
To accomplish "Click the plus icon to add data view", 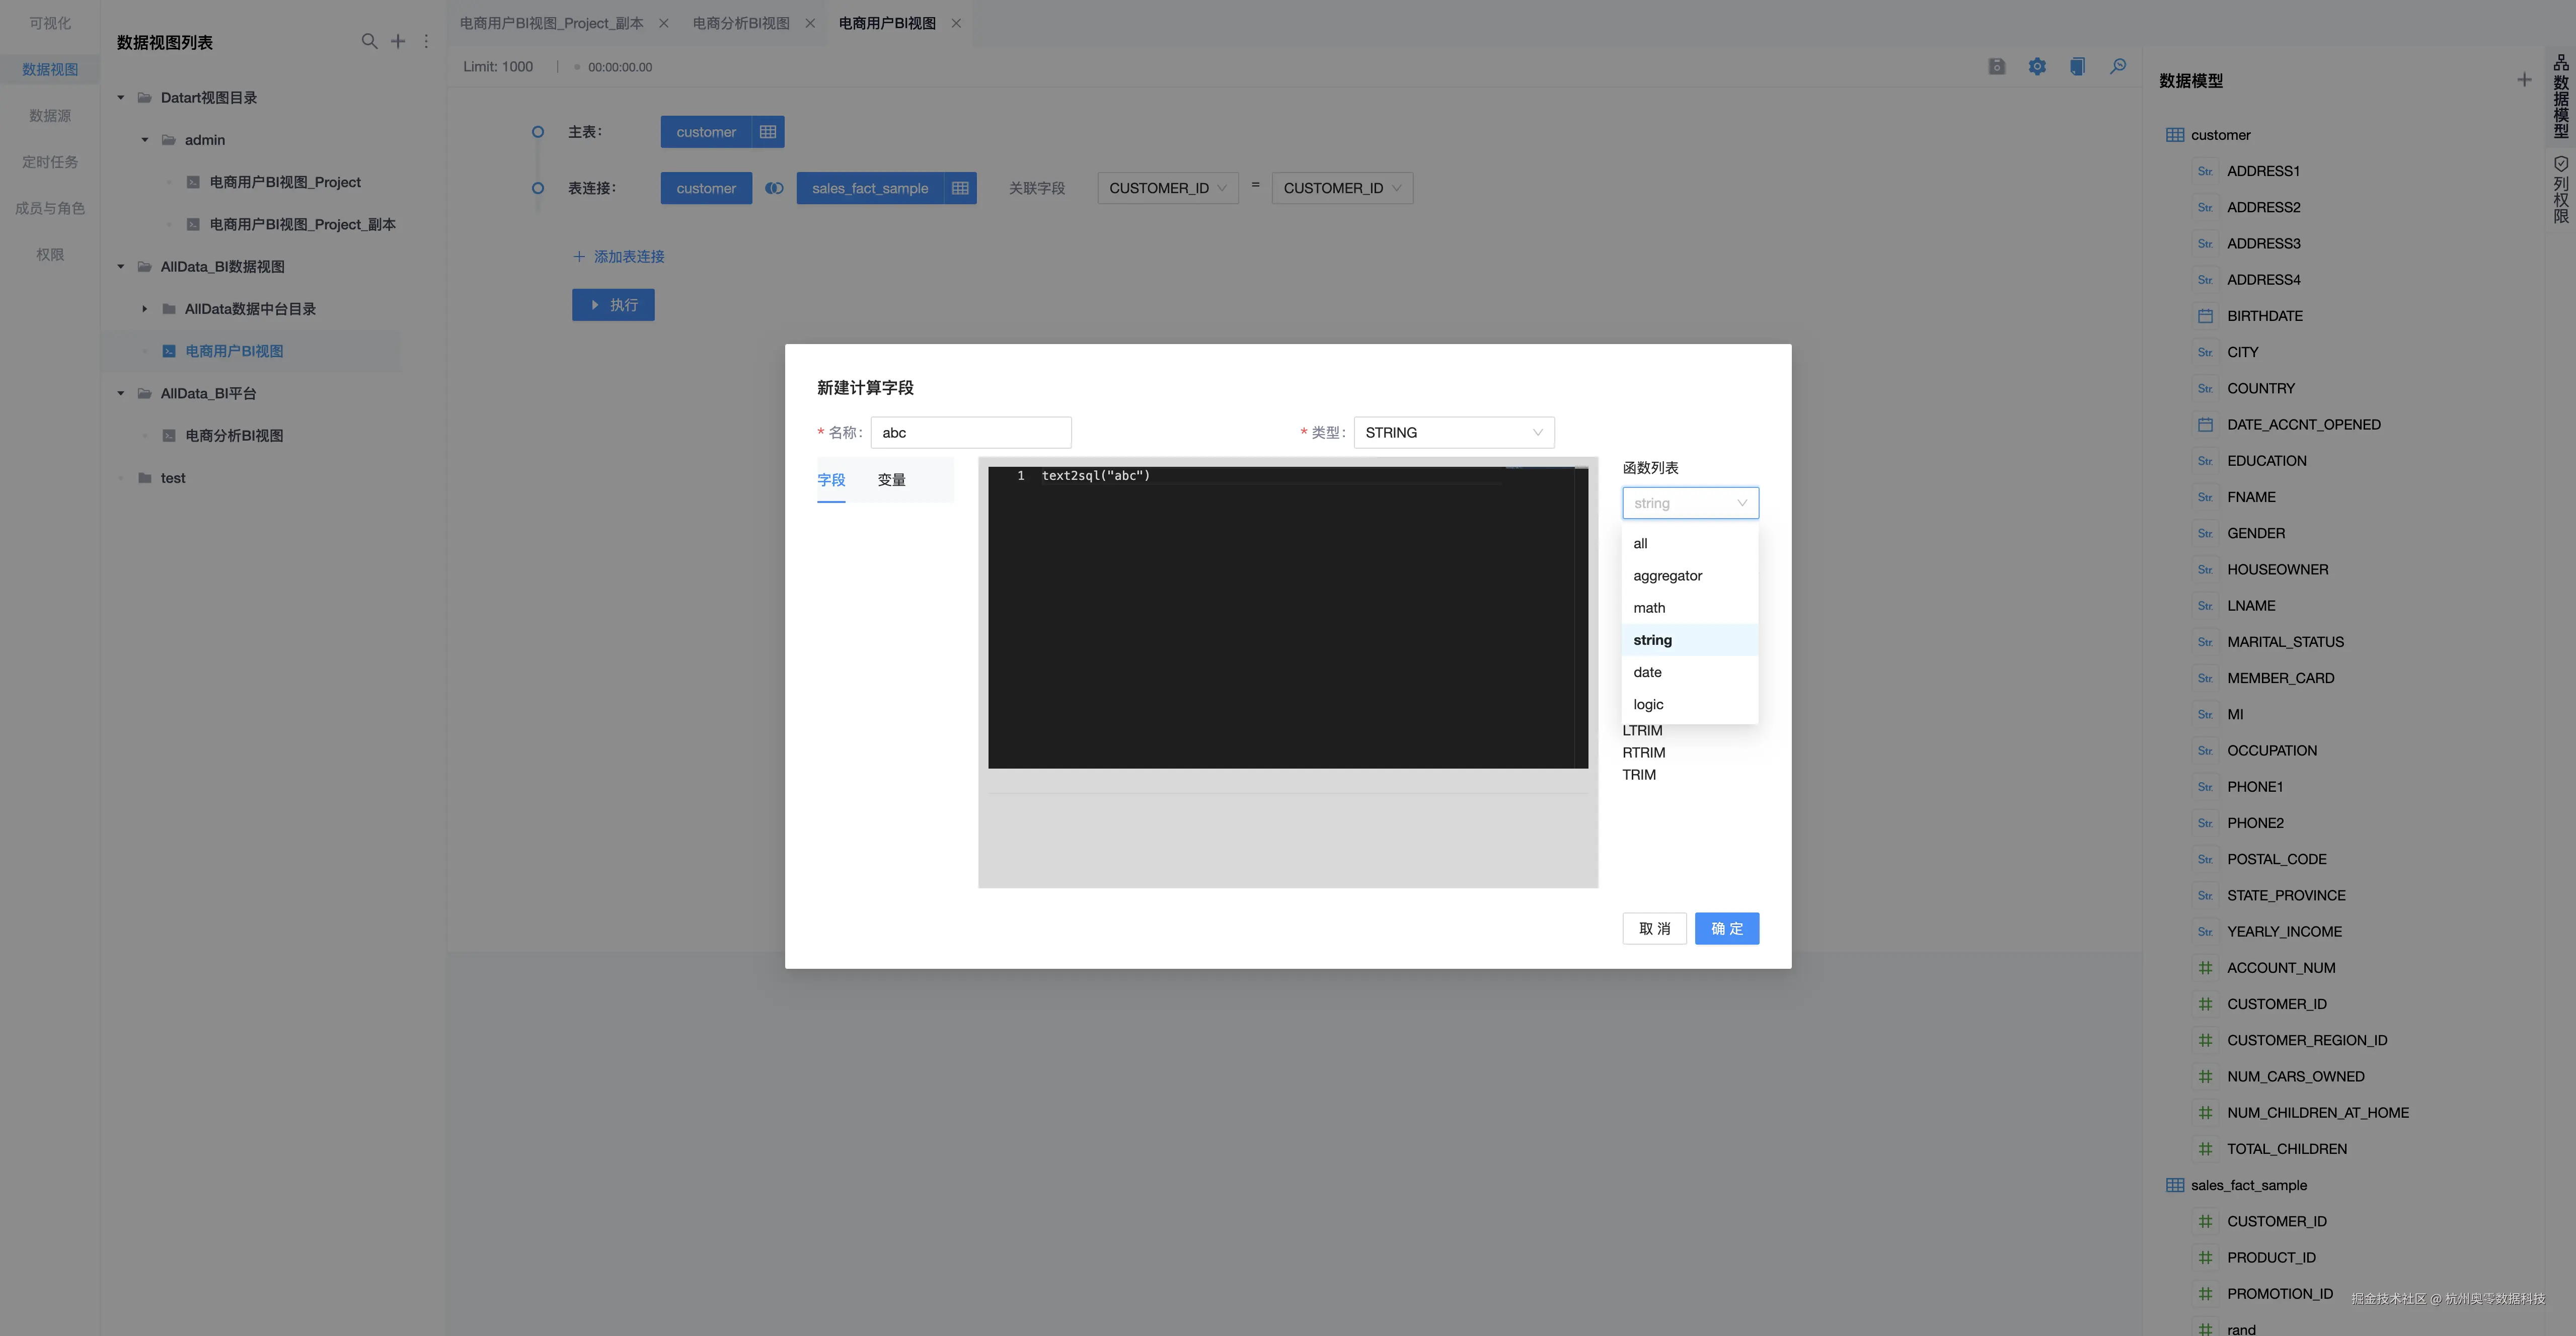I will 398,41.
